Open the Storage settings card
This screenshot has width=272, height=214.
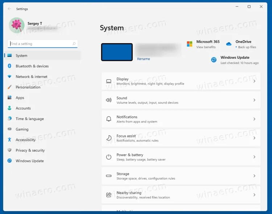tap(181, 176)
